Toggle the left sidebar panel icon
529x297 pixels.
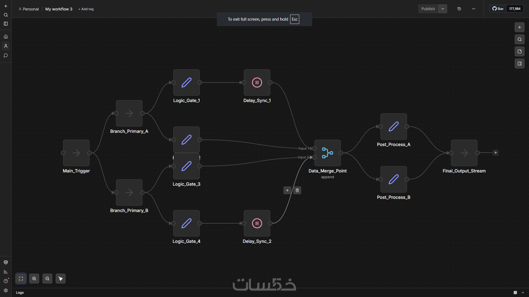(x=6, y=24)
